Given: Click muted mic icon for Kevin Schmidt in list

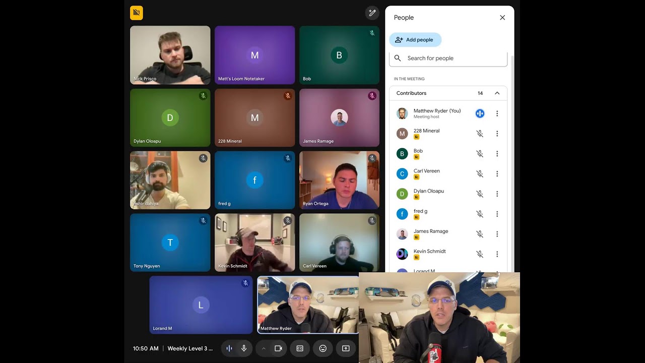Looking at the screenshot, I should (480, 254).
